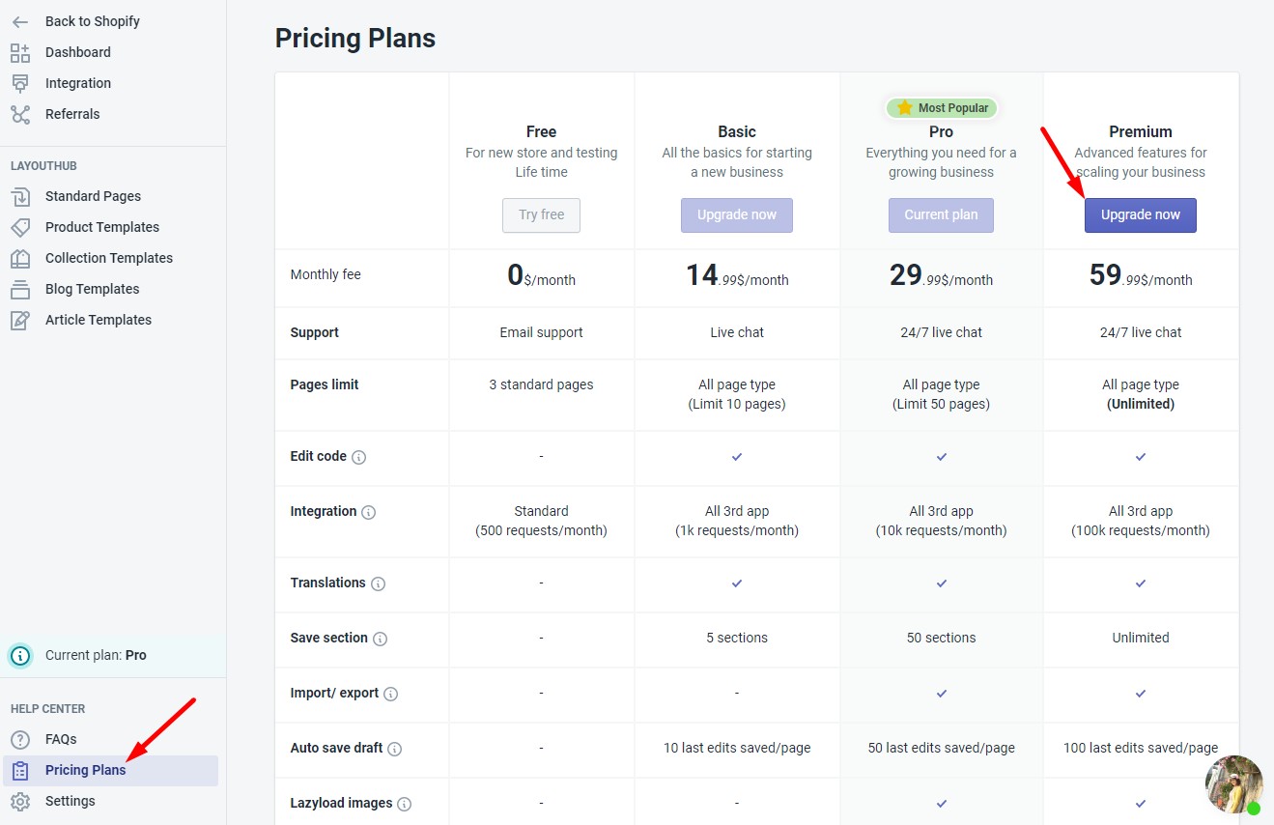The height and width of the screenshot is (825, 1274).
Task: Select Pricing Plans in sidebar
Action: click(85, 770)
